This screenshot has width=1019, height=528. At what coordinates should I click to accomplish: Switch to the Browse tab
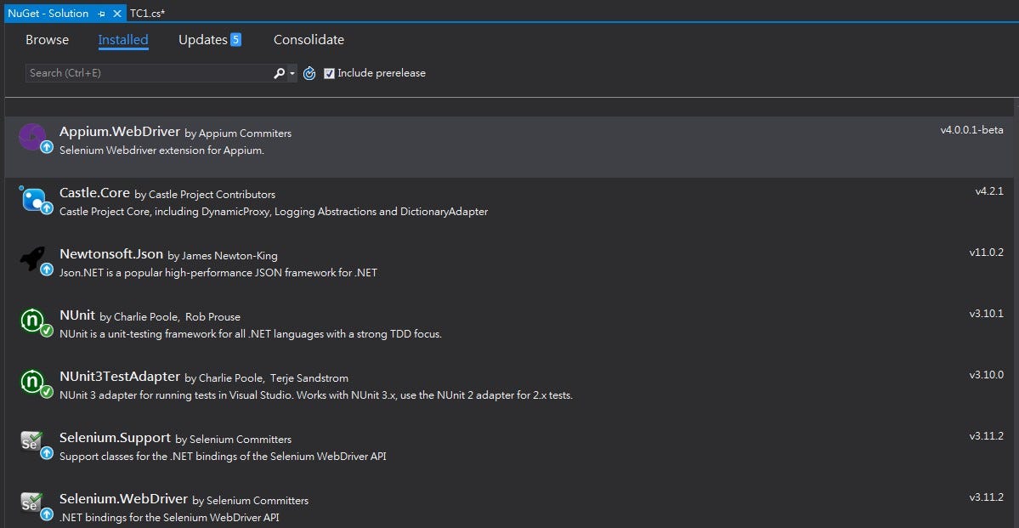pos(47,39)
